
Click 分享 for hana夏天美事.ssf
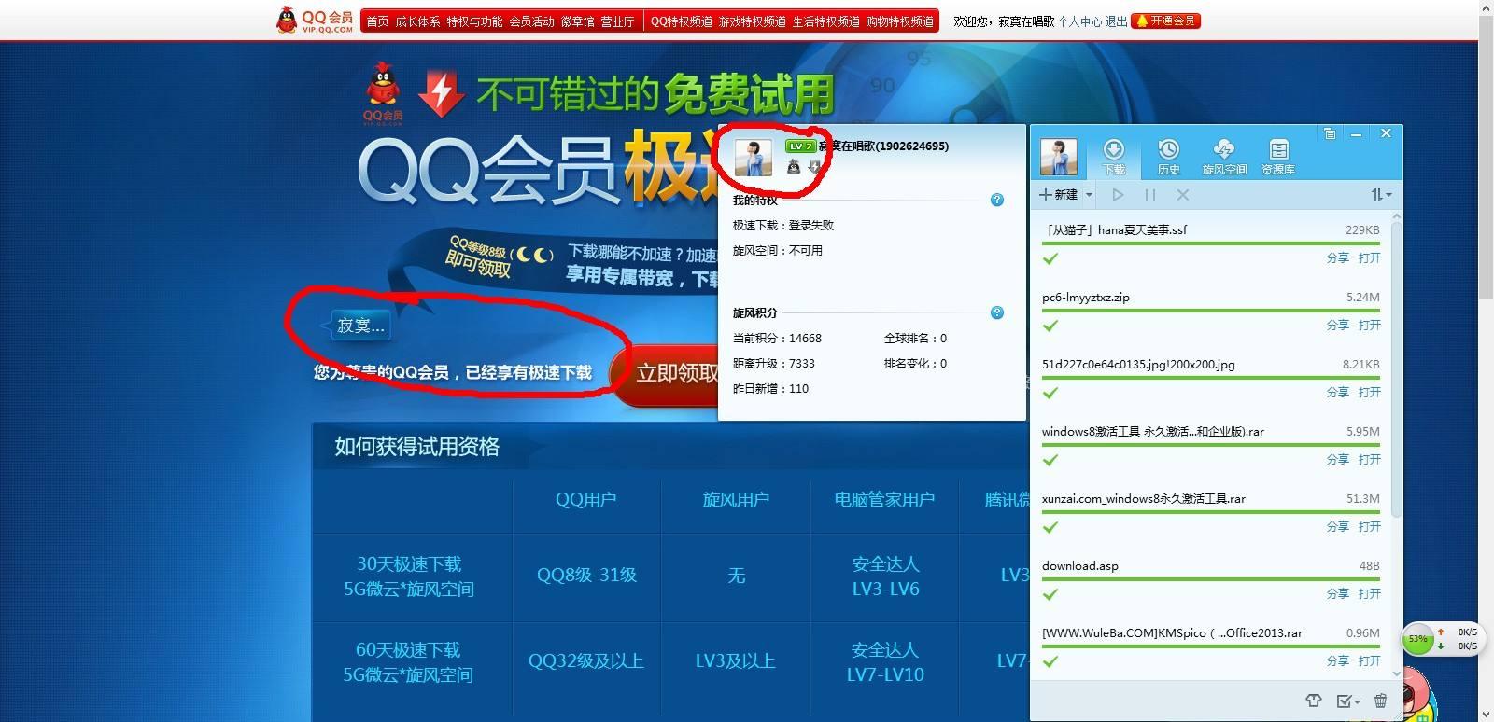pyautogui.click(x=1337, y=257)
